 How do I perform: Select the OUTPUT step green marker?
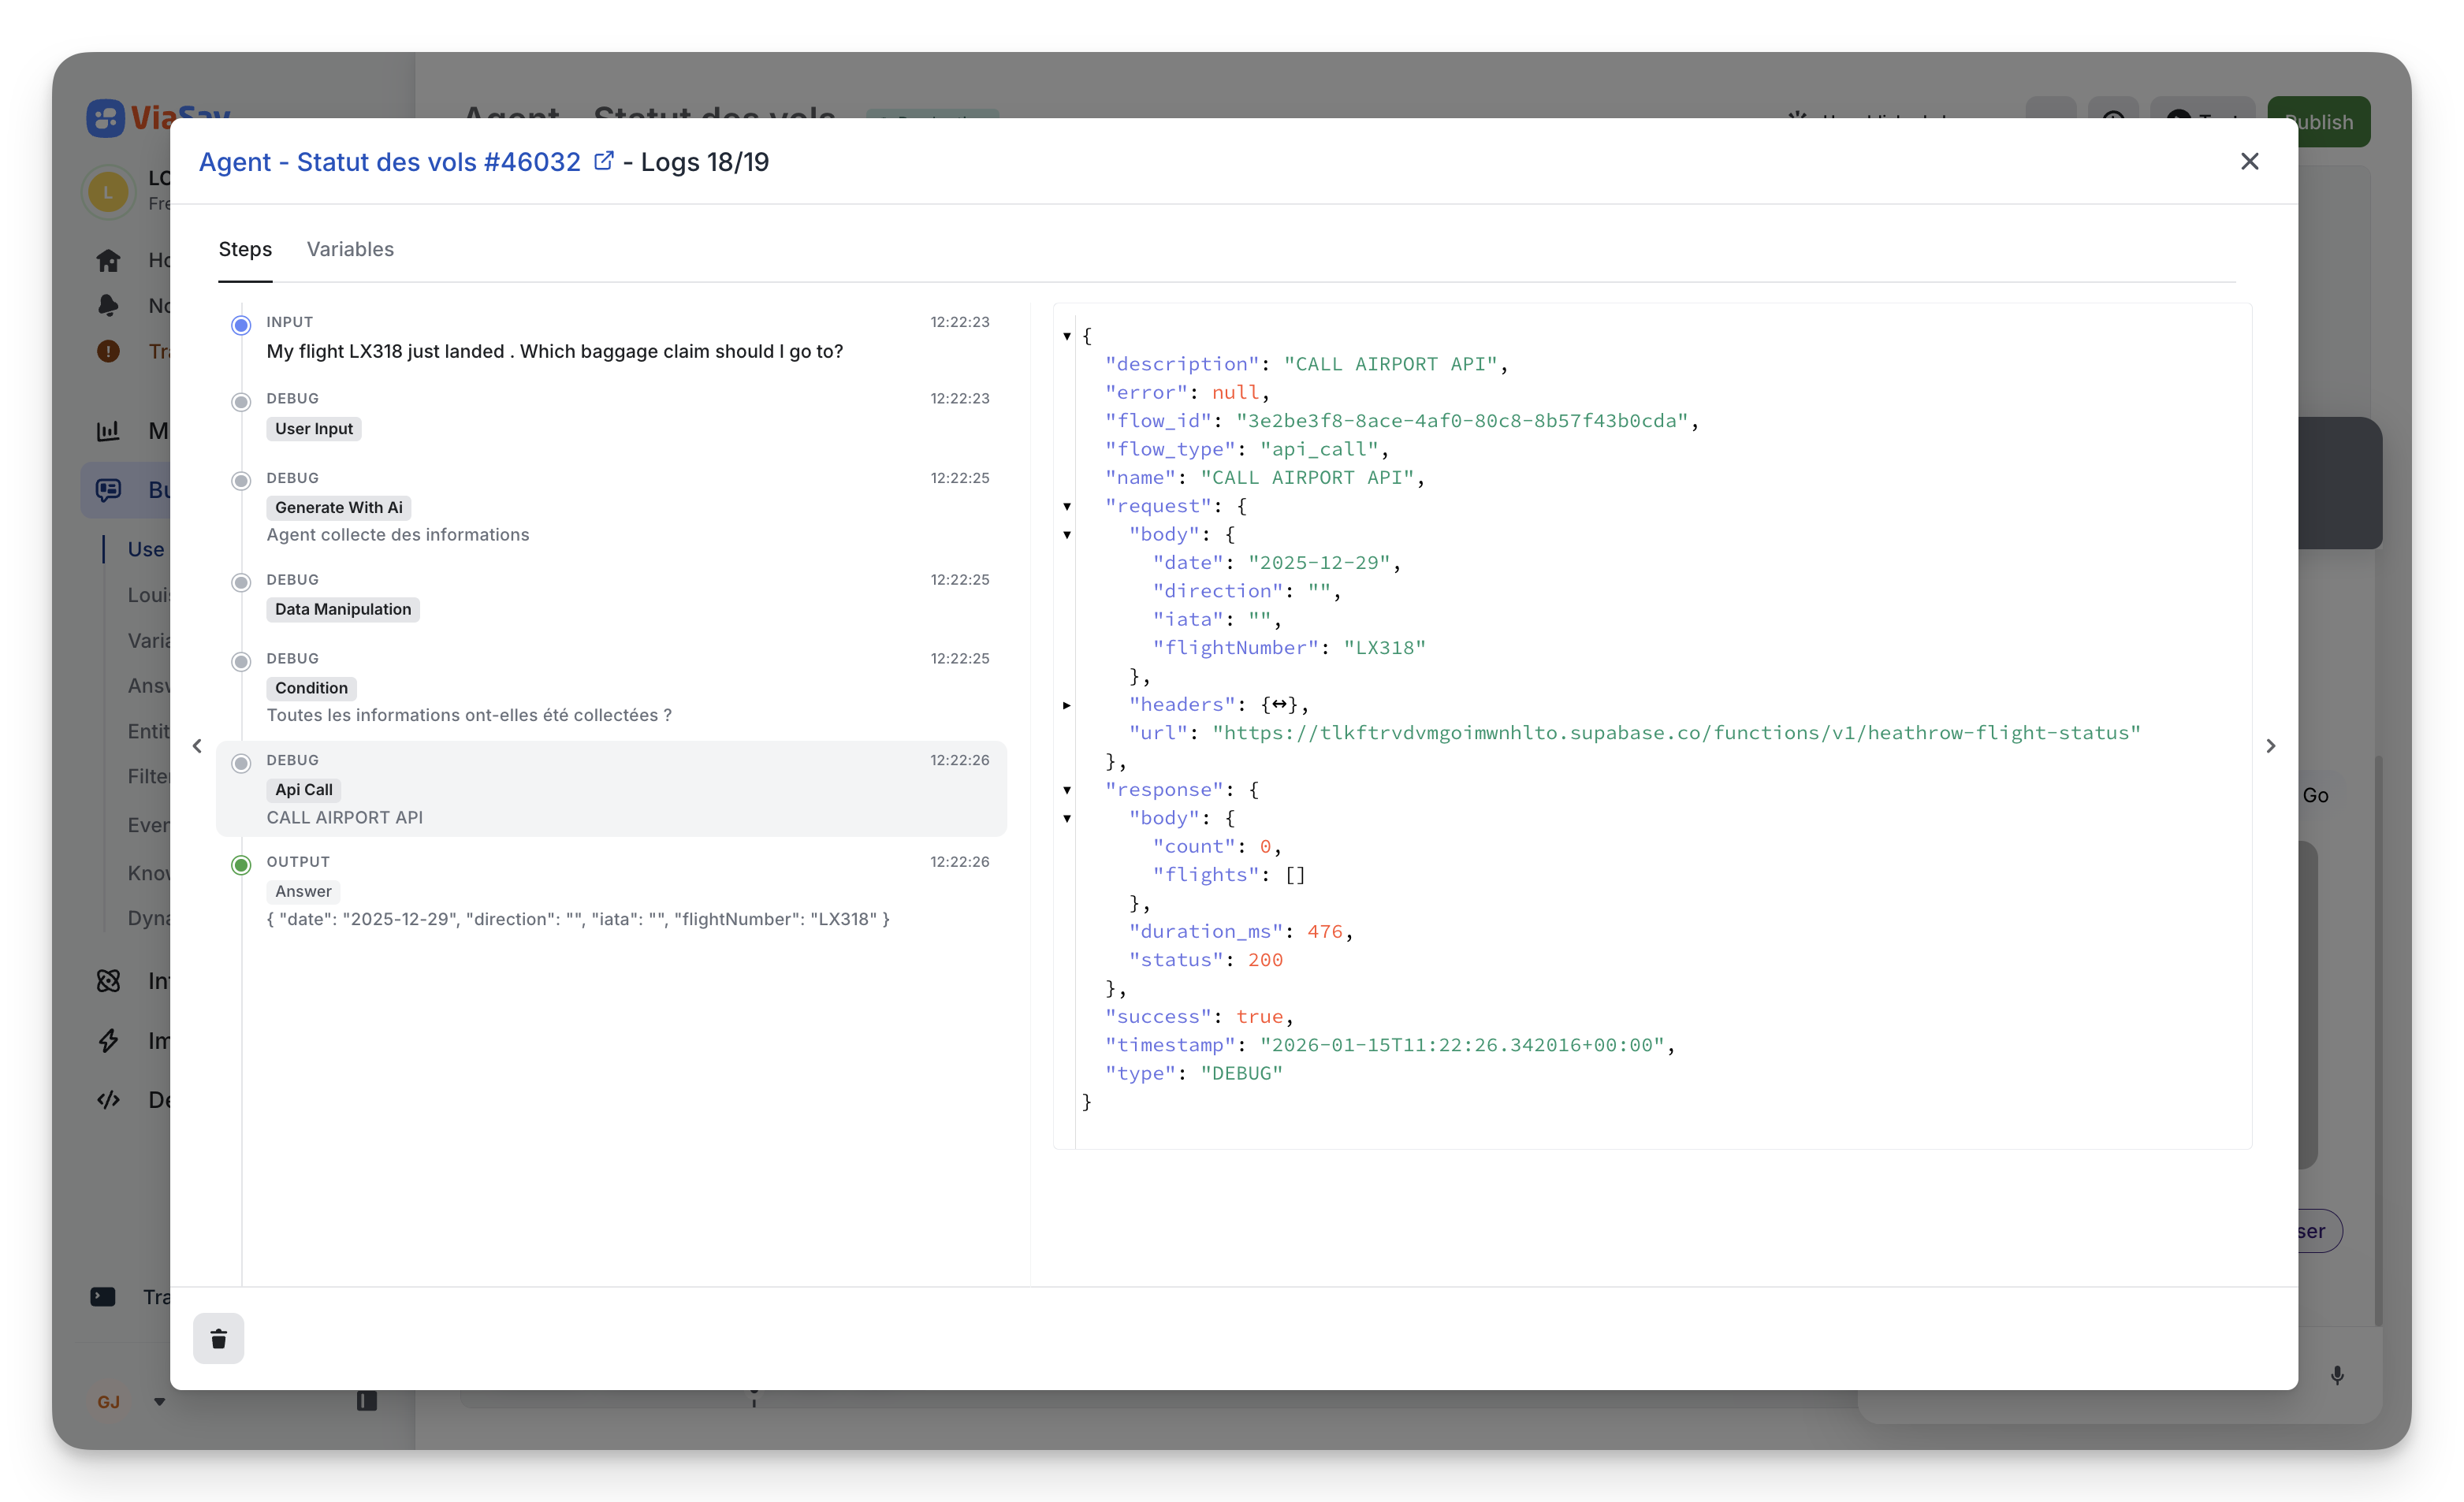point(241,865)
